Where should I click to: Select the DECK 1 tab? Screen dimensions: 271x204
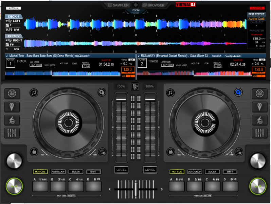tap(14, 16)
